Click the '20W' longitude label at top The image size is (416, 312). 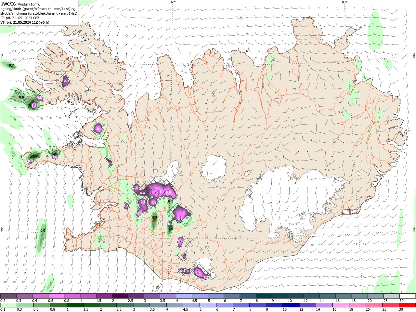tap(173, 2)
